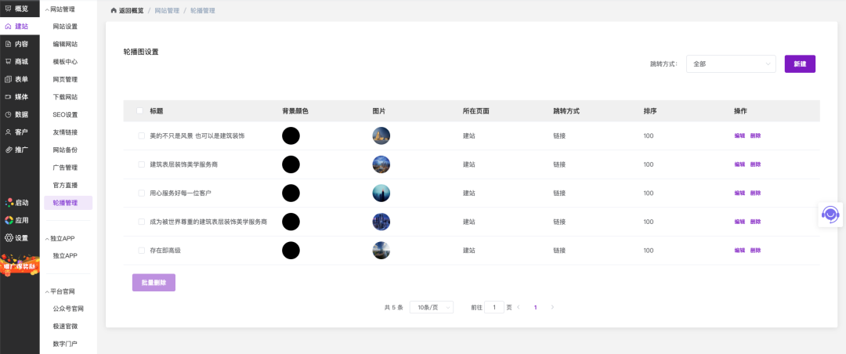The image size is (846, 354).
Task: Toggle the select-all checkbox in table header
Action: click(x=140, y=111)
